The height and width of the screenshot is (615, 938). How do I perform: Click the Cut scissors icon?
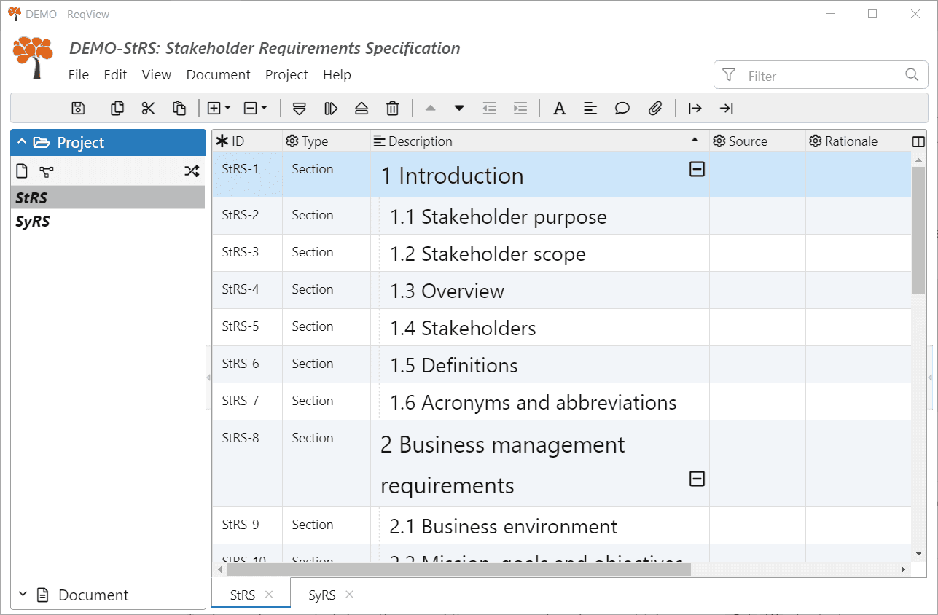coord(149,109)
